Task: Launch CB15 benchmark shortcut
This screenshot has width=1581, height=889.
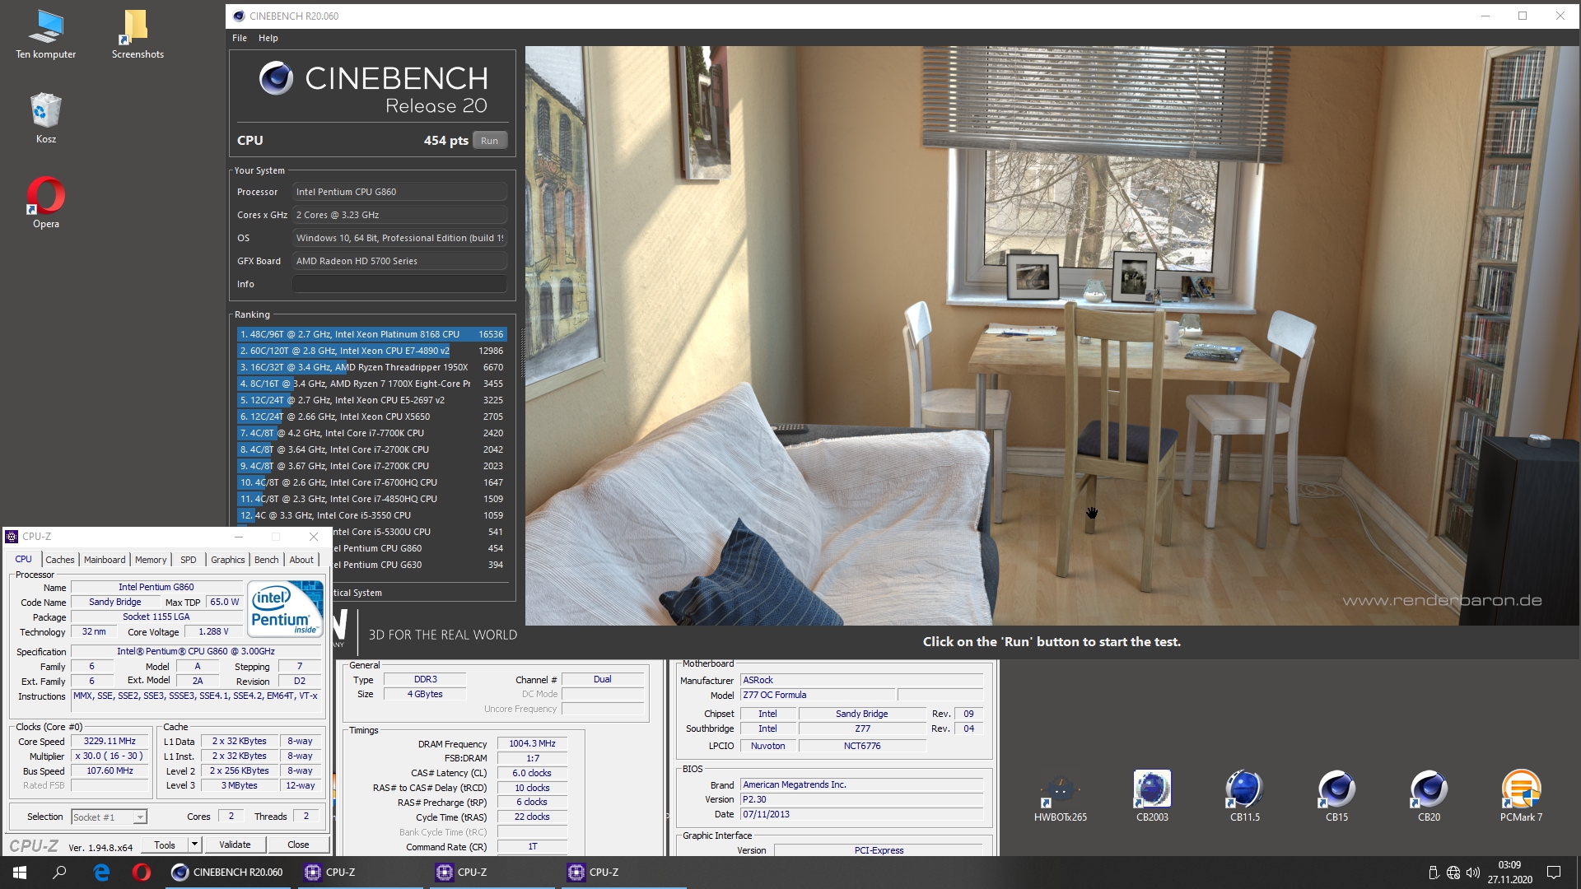Action: (x=1336, y=796)
